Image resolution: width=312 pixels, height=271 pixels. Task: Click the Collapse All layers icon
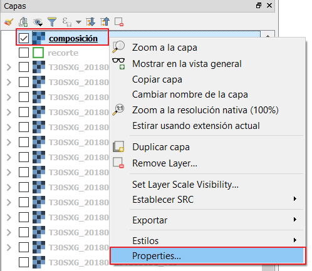pos(105,22)
